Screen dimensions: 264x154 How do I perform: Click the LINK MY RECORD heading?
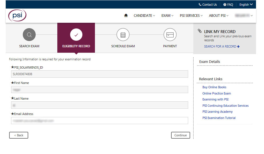(220, 32)
